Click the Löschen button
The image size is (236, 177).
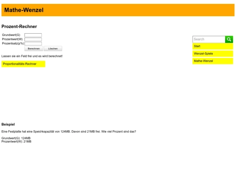pos(53,49)
